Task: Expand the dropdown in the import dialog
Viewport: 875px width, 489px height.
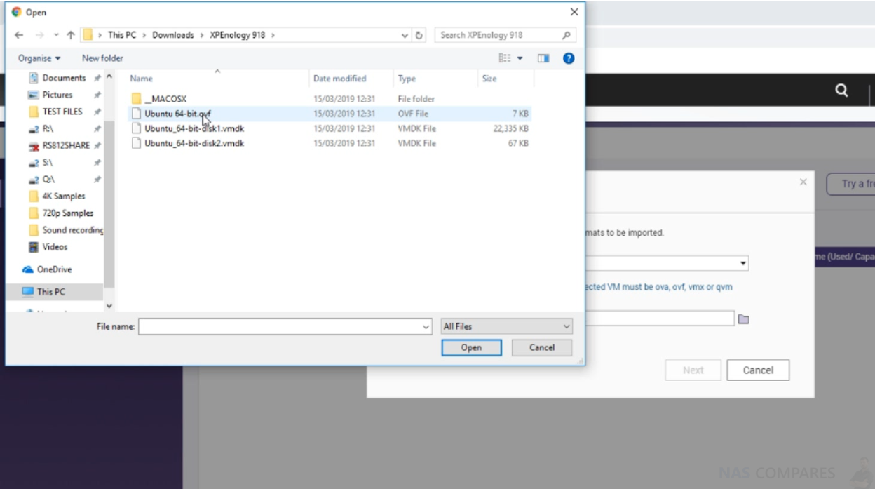Action: (742, 264)
